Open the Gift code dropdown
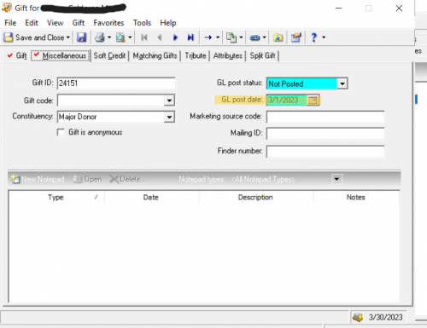This screenshot has height=328, width=427. pyautogui.click(x=169, y=101)
